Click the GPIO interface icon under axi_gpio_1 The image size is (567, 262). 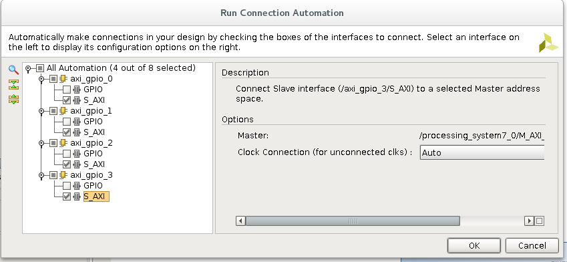[x=77, y=122]
